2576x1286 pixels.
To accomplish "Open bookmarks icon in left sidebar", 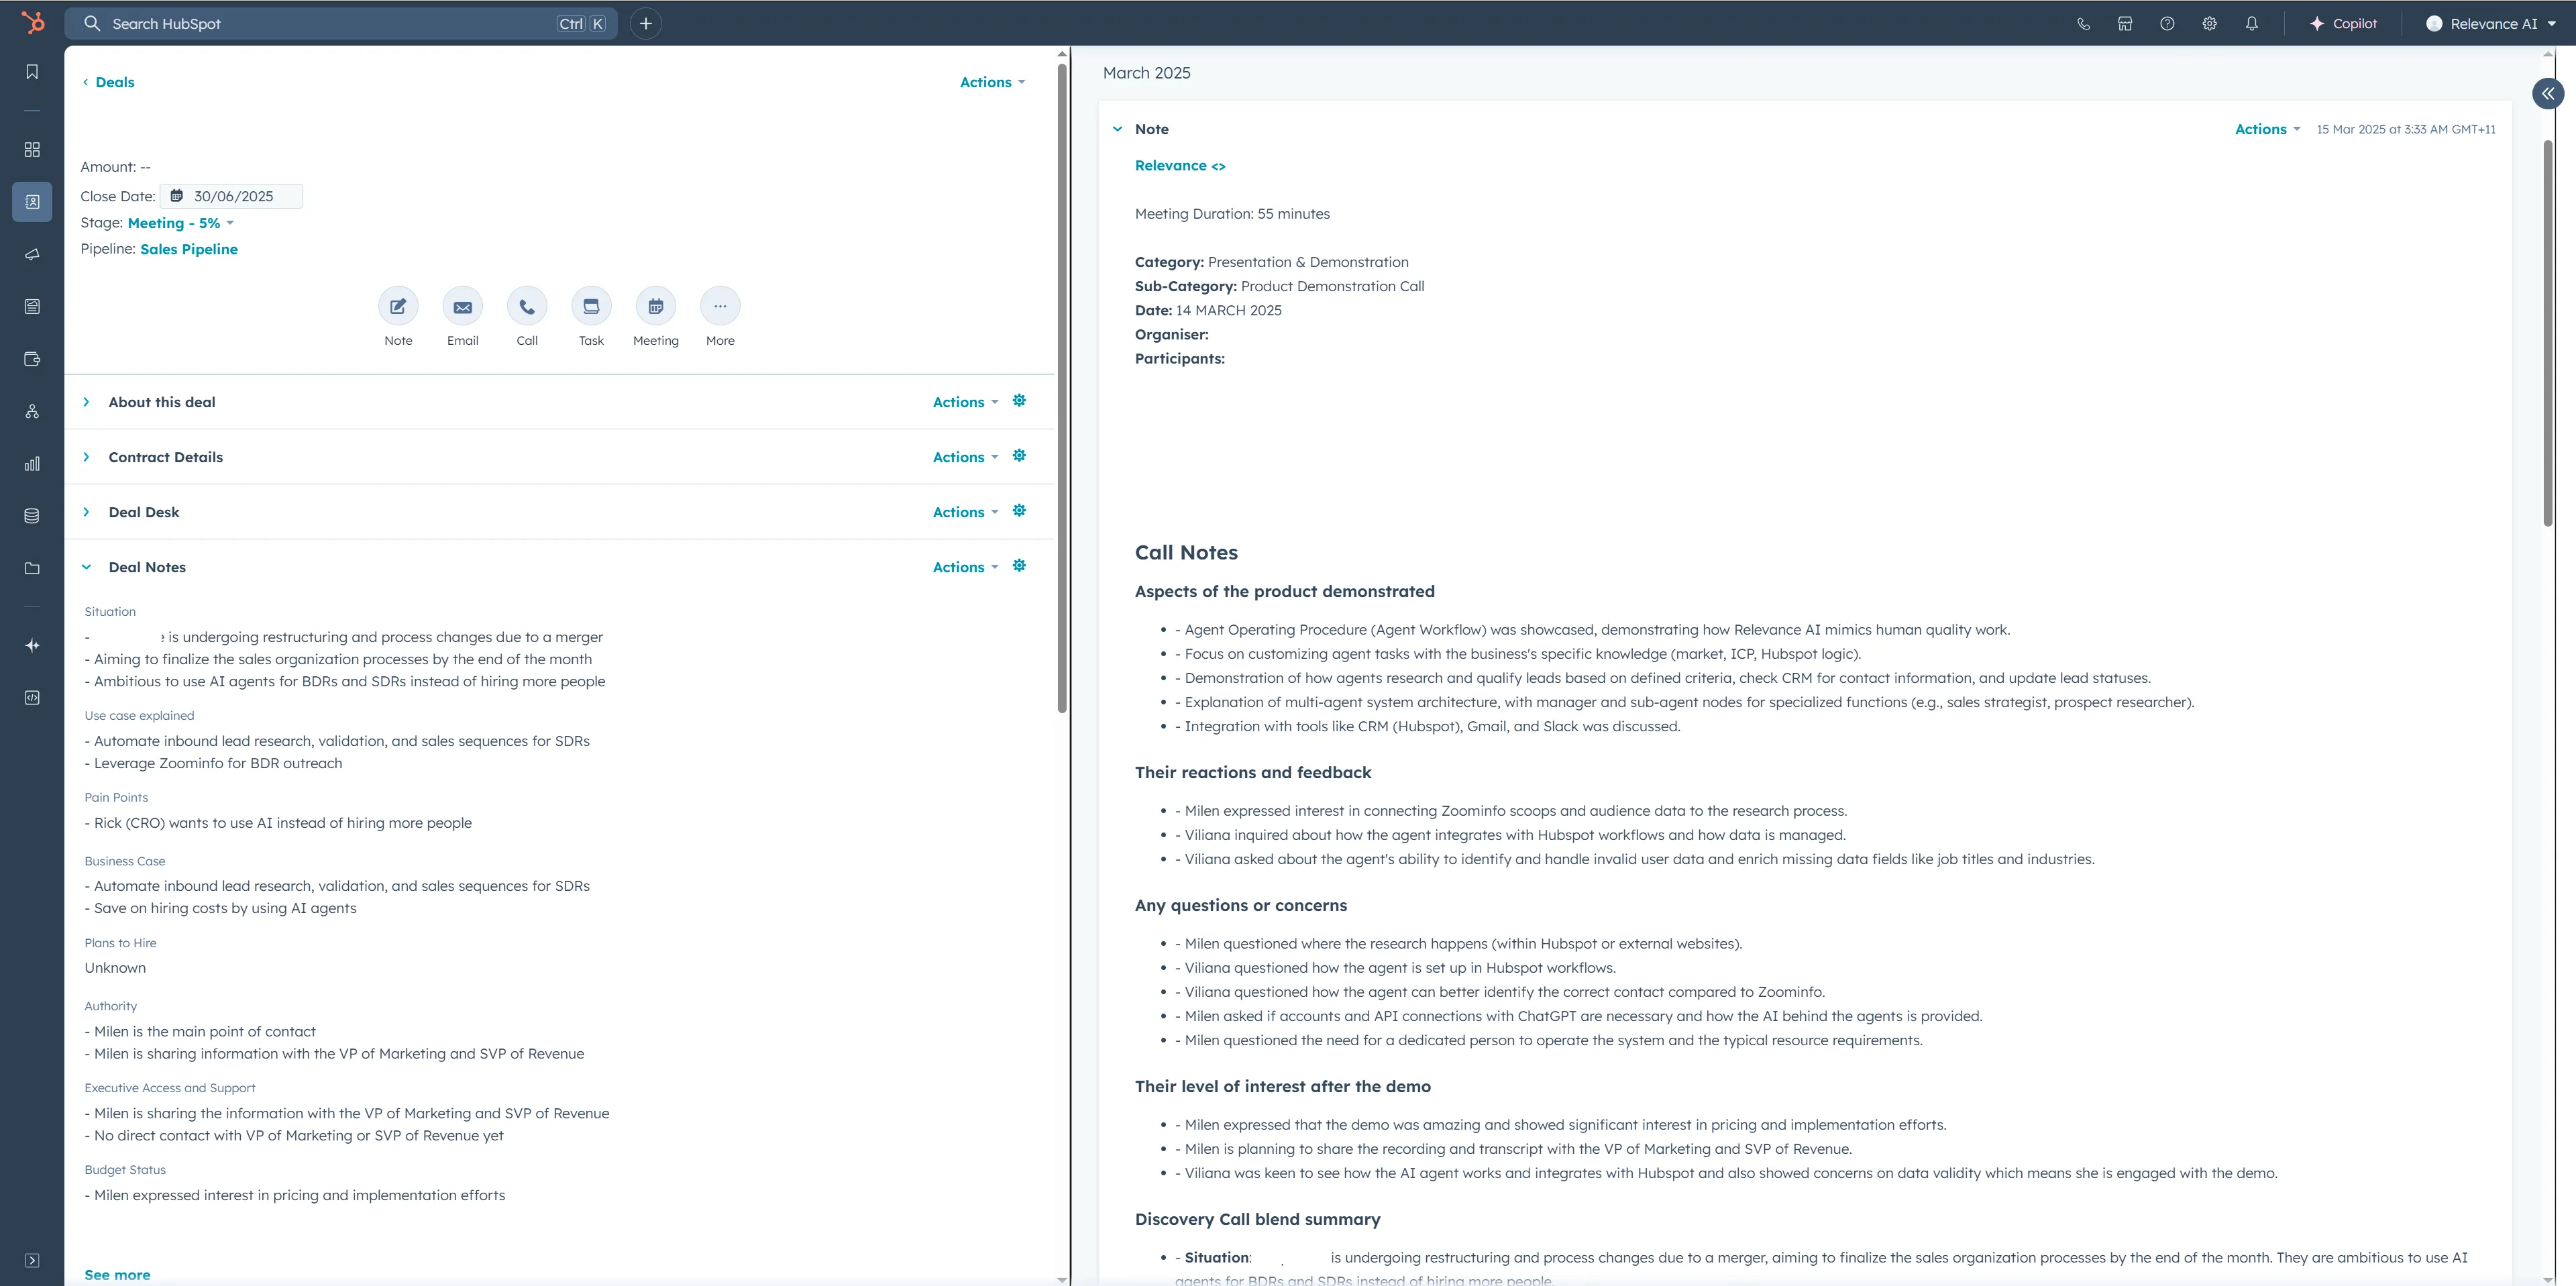I will tap(32, 72).
